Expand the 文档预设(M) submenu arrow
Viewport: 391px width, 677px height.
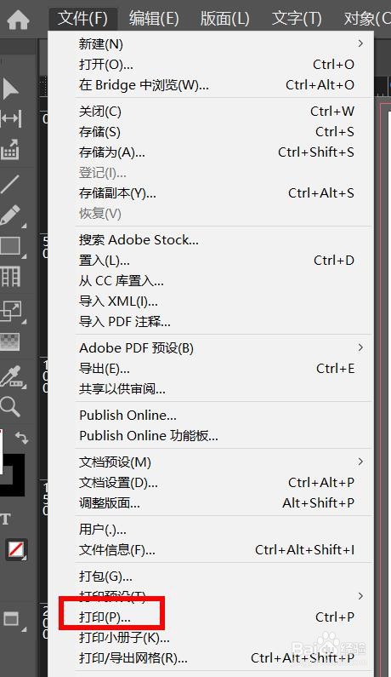(360, 462)
